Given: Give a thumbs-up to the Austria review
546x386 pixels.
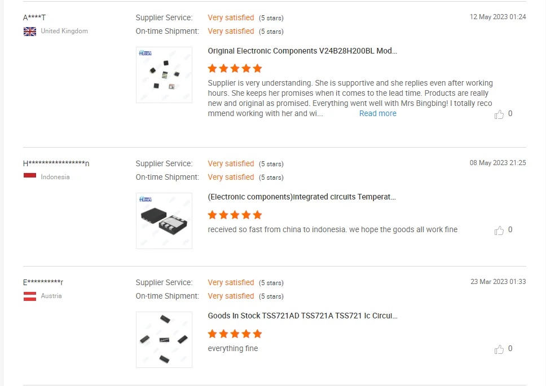Looking at the screenshot, I should click(499, 349).
